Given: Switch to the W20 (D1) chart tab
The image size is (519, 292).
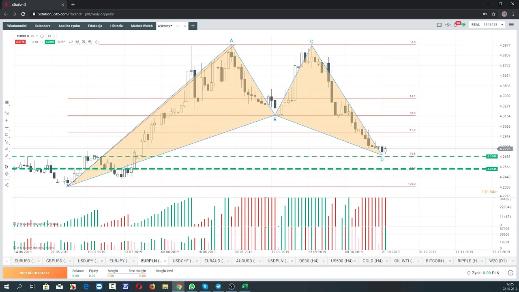Looking at the screenshot, I should pyautogui.click(x=498, y=261).
